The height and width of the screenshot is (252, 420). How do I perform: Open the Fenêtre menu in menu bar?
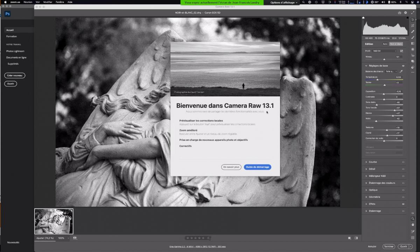click(x=60, y=2)
